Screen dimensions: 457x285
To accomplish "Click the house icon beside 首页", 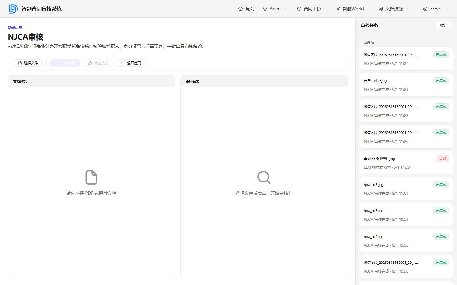I will (x=241, y=9).
